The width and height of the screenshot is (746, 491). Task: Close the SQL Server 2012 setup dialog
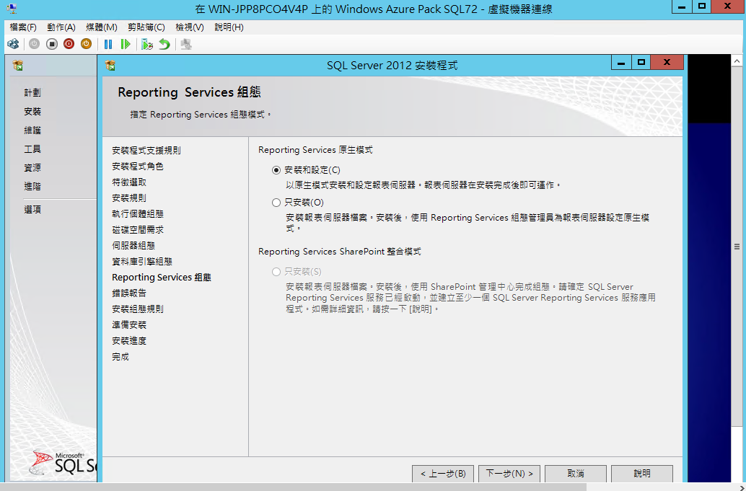[667, 62]
